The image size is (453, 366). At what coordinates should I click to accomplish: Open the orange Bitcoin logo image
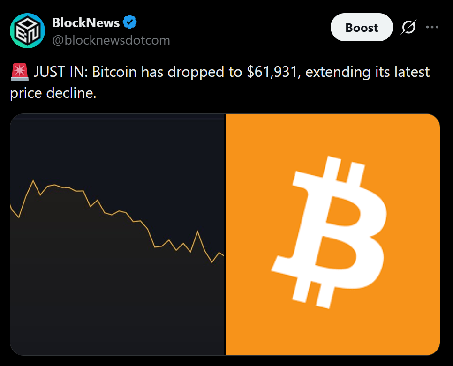333,234
